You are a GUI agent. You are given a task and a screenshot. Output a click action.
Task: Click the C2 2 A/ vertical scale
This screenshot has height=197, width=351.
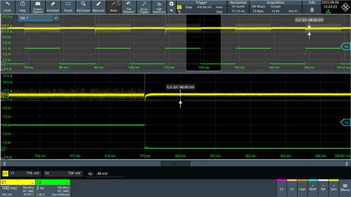tap(40, 188)
